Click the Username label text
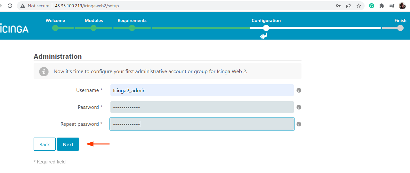 (89, 90)
